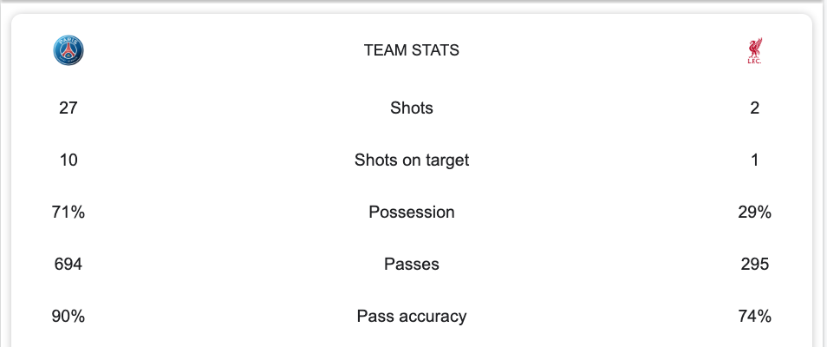Click the Shots stat label
The height and width of the screenshot is (347, 827).
coord(412,108)
